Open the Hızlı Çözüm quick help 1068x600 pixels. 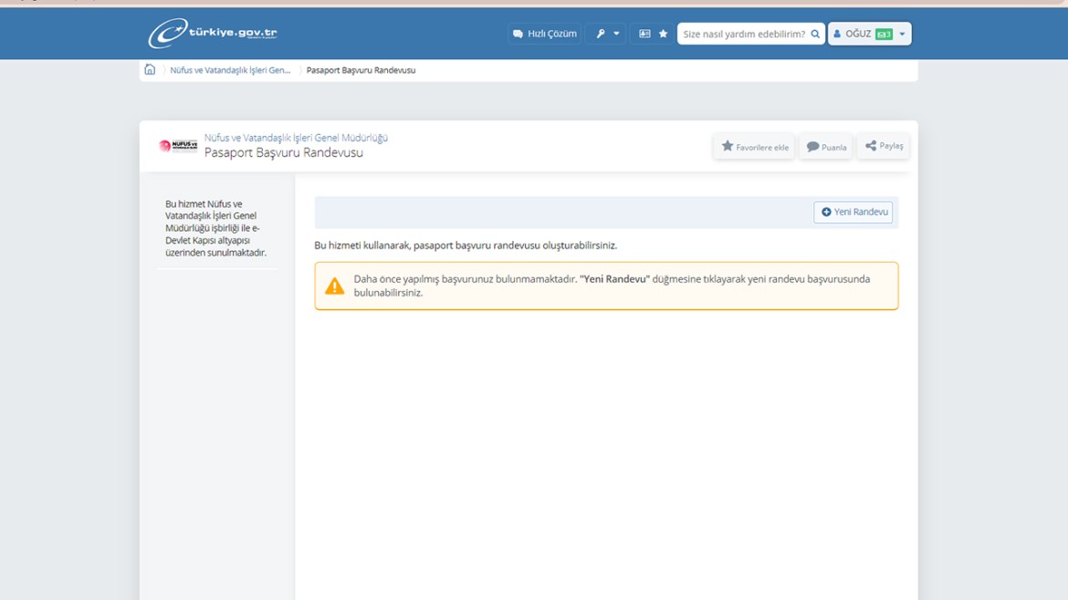tap(545, 34)
